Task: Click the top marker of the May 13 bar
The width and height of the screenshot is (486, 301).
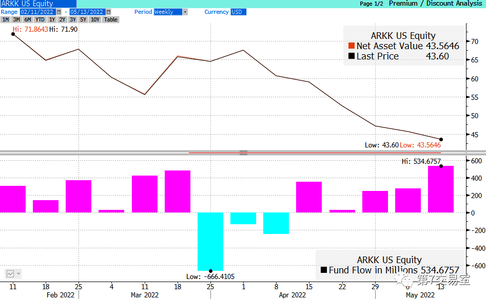Action: pyautogui.click(x=441, y=166)
